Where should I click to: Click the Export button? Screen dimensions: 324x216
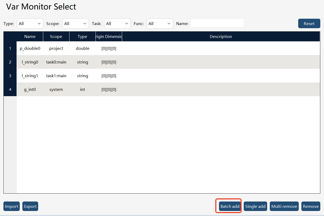(x=30, y=206)
